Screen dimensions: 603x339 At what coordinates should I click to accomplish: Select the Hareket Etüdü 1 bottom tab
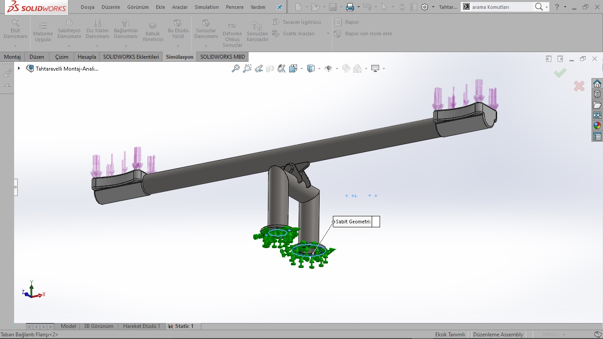pos(141,326)
